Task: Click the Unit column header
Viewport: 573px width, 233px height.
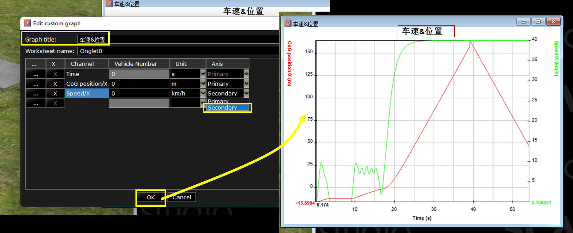Action: point(188,64)
